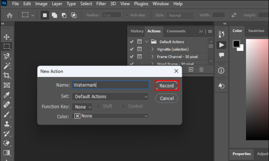The width and height of the screenshot is (269, 161).
Task: Click the Record button
Action: coord(166,86)
